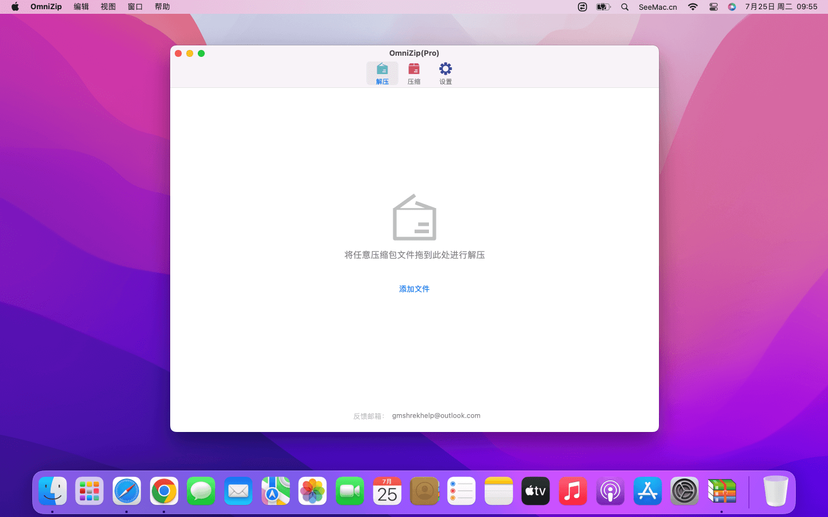The image size is (828, 517).
Task: Open the App Store from the Dock
Action: [x=647, y=491]
